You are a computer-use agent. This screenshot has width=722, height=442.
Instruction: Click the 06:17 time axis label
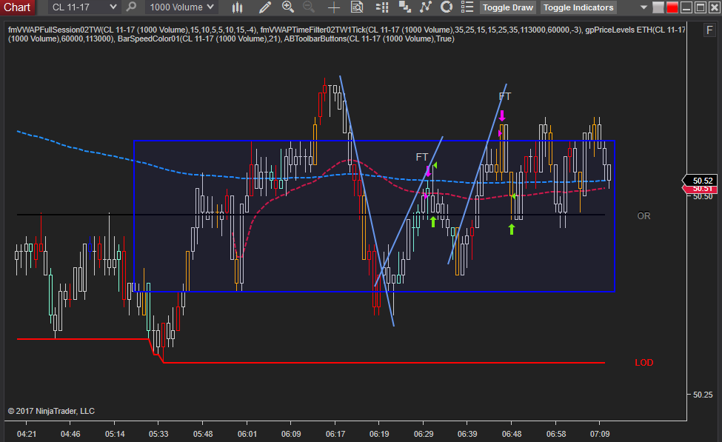point(335,434)
